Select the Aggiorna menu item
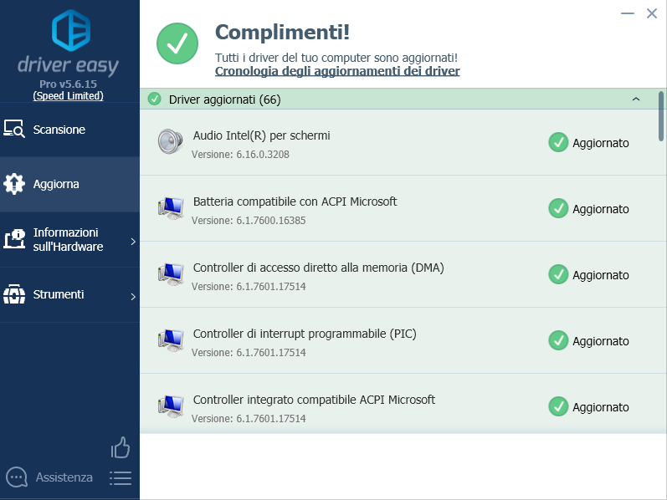 69,184
